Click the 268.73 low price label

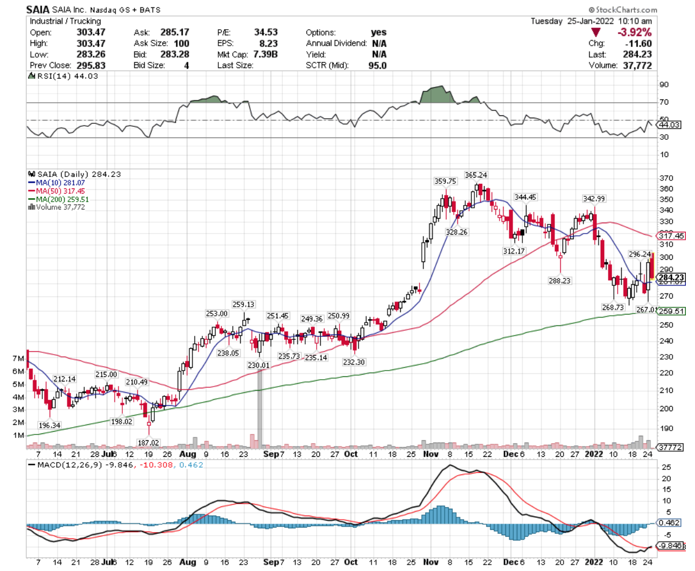point(613,307)
